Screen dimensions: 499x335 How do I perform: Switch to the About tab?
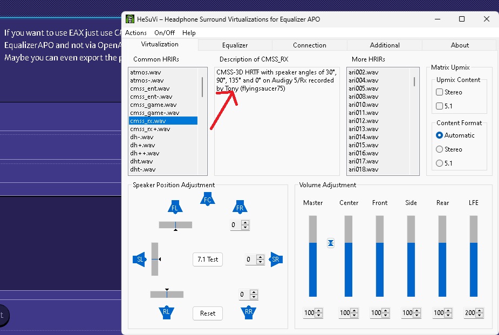tap(460, 45)
